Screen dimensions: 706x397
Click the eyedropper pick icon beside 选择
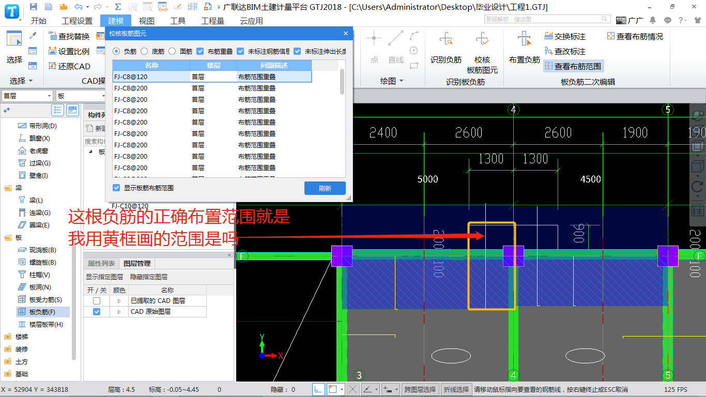33,36
